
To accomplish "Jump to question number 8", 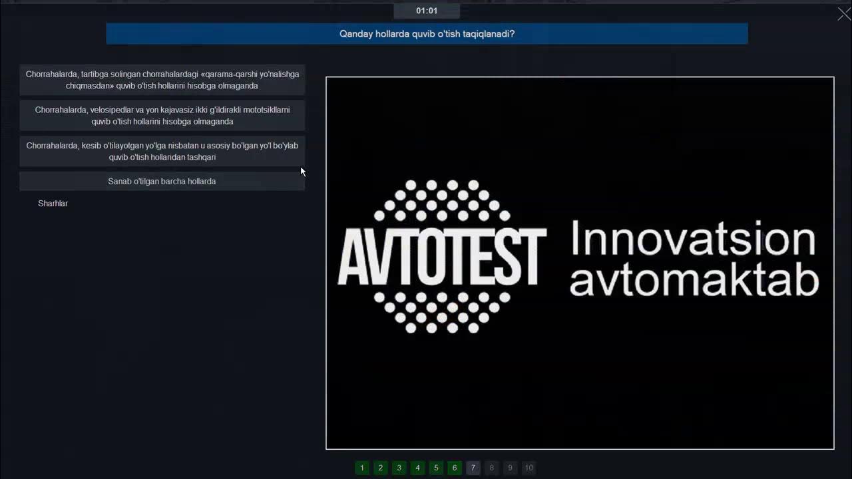I will [492, 468].
